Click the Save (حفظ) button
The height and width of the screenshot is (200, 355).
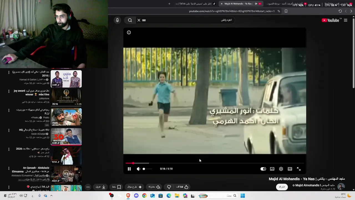pos(116,187)
